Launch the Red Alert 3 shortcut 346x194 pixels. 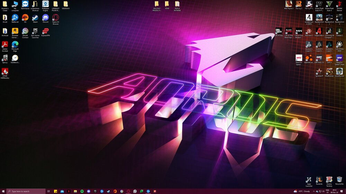[309, 32]
